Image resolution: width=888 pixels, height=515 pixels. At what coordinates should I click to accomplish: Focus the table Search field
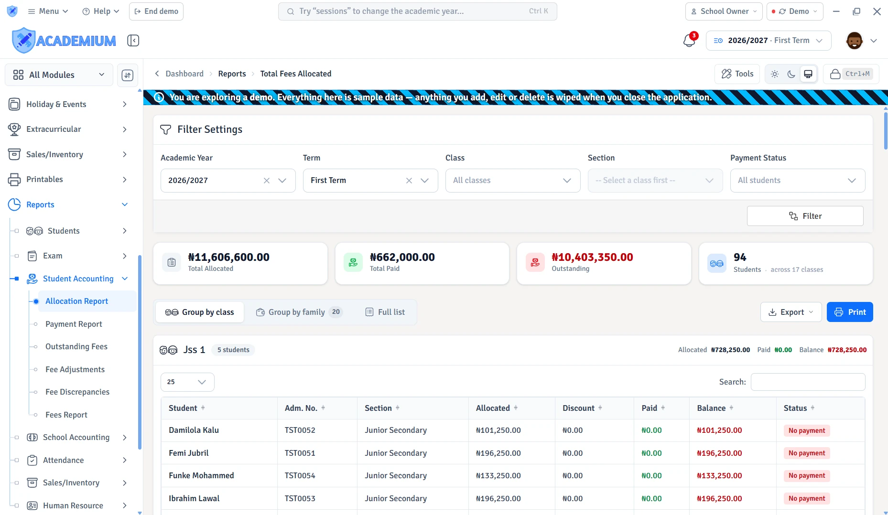(808, 382)
